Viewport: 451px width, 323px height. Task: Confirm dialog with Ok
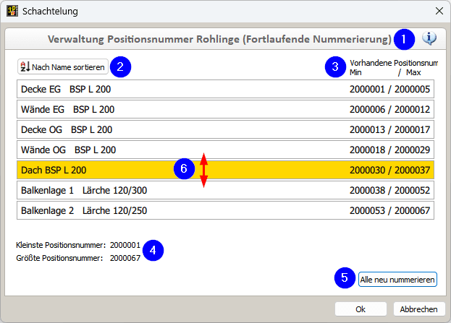click(x=361, y=309)
